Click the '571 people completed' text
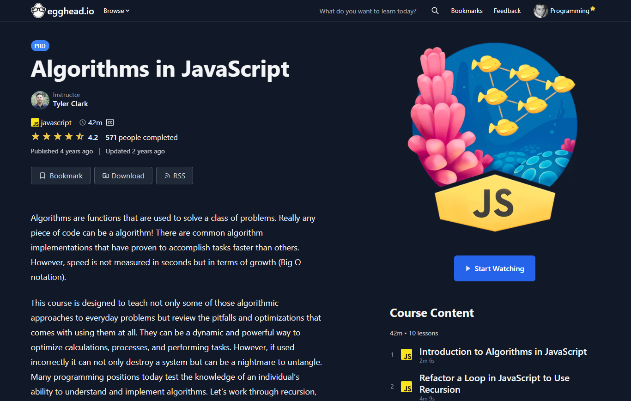The image size is (631, 401). [x=141, y=137]
